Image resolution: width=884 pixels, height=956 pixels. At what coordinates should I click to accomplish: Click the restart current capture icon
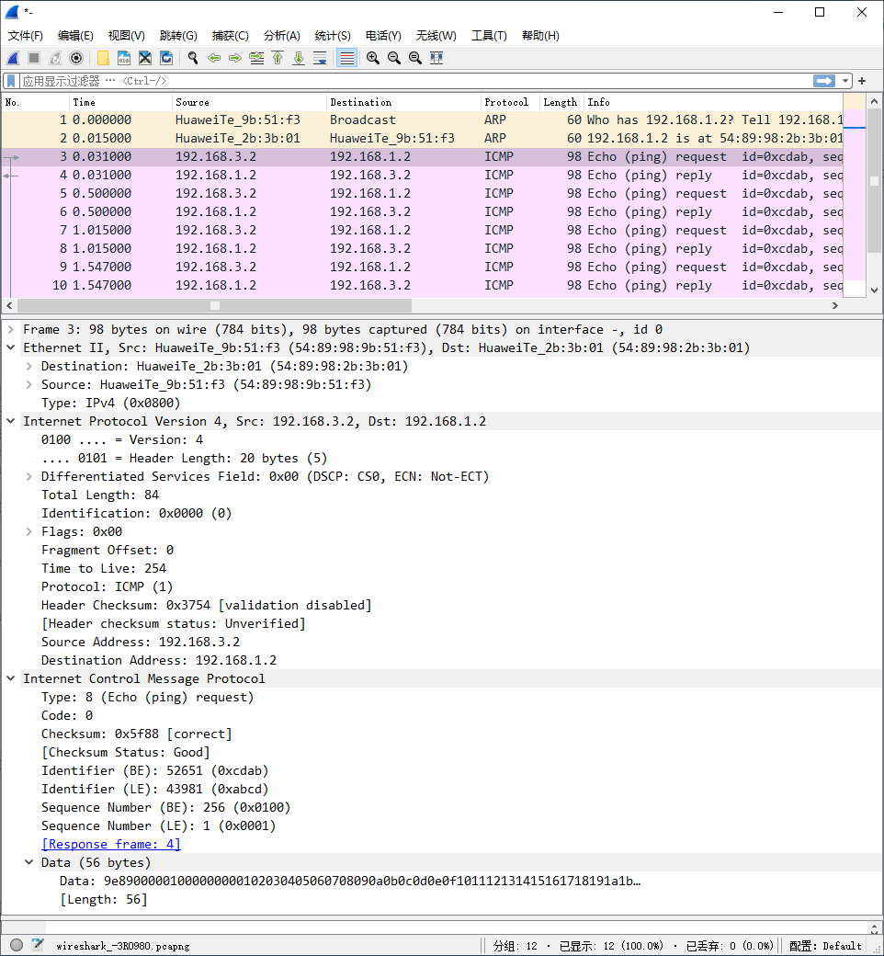click(x=55, y=58)
